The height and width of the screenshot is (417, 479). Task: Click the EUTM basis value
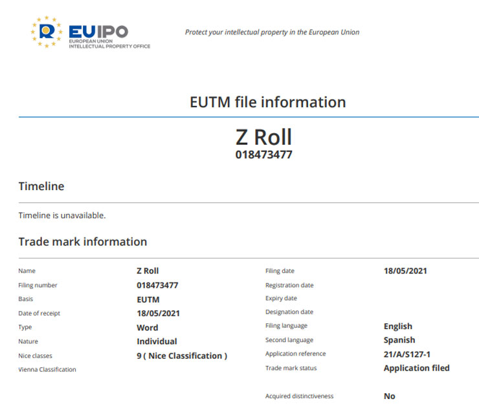coord(148,299)
